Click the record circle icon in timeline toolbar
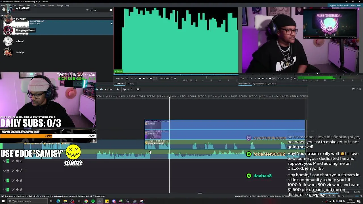 tap(124, 90)
